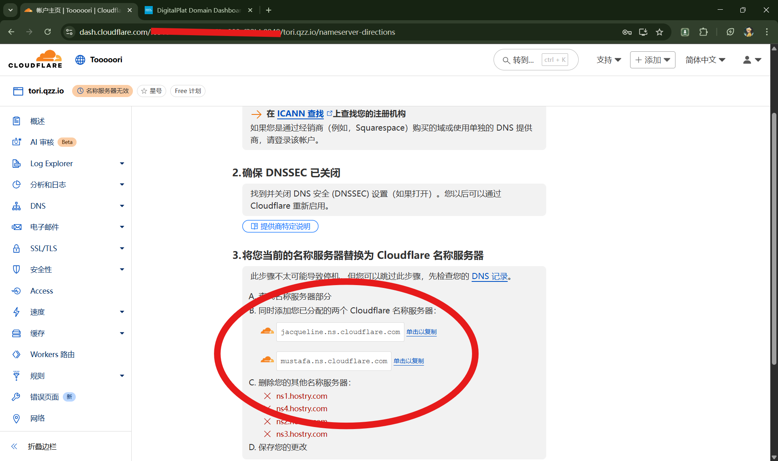Open the 支持 support dropdown
778x461 pixels.
(x=609, y=60)
